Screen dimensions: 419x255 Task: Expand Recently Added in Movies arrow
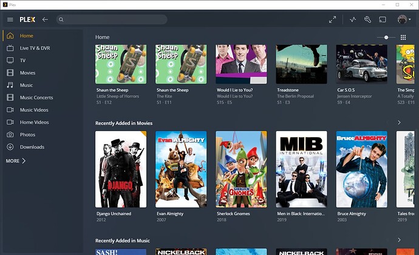[x=399, y=123]
